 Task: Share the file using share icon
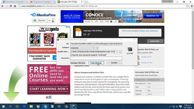pyautogui.click(x=85, y=34)
